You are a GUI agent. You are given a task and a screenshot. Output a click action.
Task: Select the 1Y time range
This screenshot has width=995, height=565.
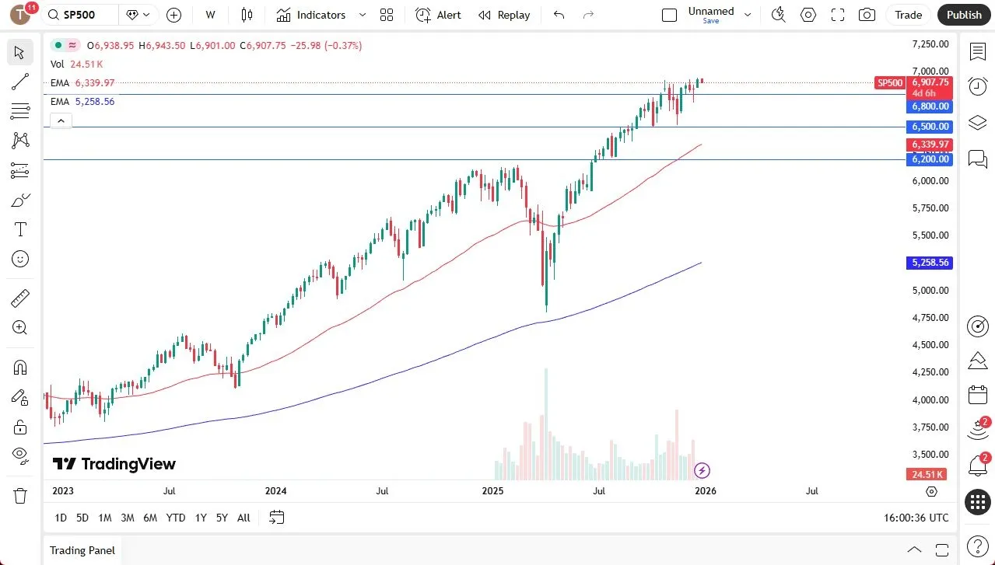[200, 518]
